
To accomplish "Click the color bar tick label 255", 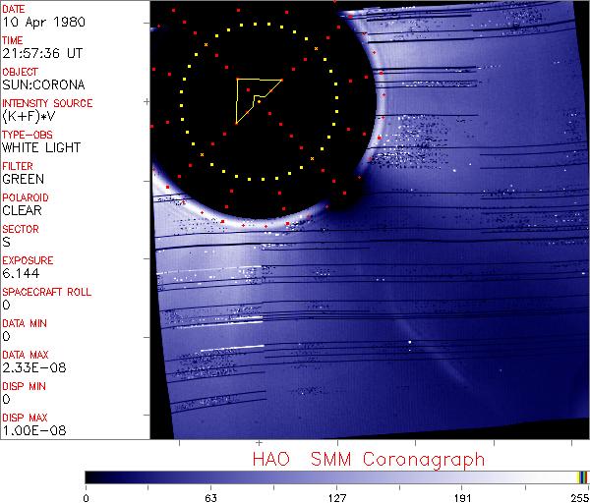I will click(x=578, y=496).
